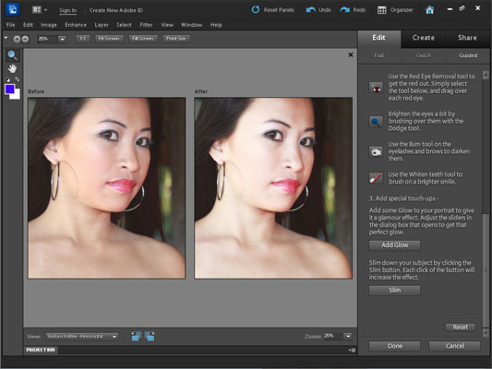Open the workspace layout dropdown in title bar

click(x=40, y=10)
